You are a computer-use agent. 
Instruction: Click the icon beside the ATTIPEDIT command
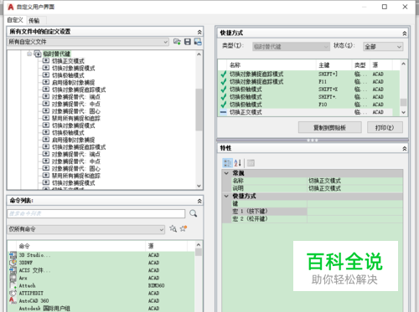[13, 293]
